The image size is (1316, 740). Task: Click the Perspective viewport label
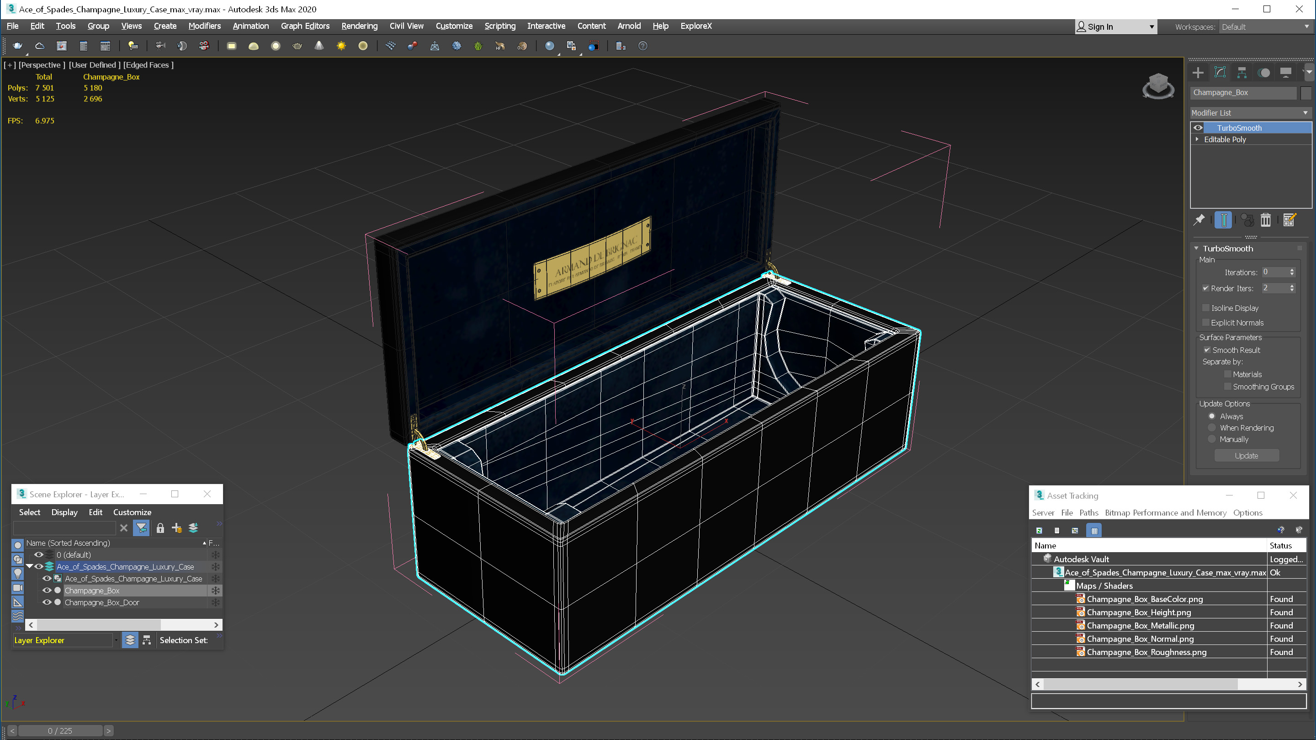coord(42,65)
